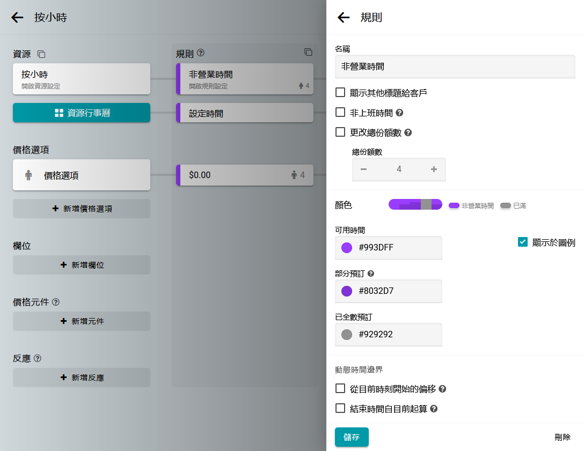Click the 可用時間 purple color swatch
This screenshot has height=451, width=584.
point(347,248)
